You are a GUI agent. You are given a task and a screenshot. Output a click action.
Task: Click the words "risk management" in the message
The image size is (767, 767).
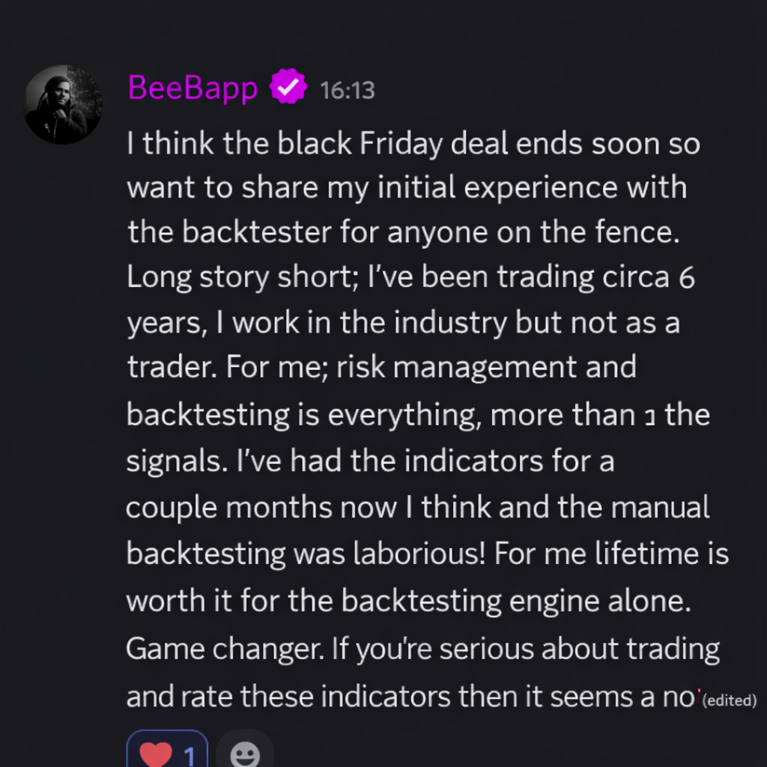pos(485,367)
